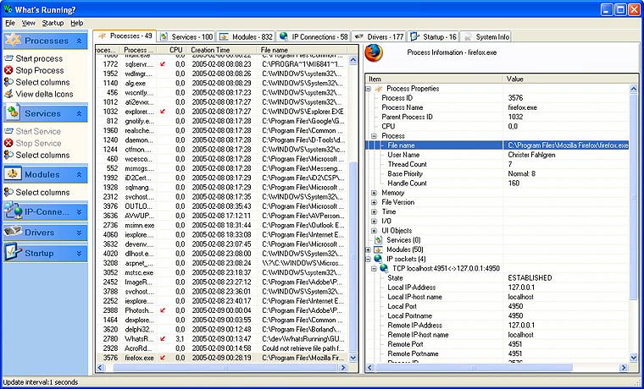Click the red delta arrow on sqlservr row
The height and width of the screenshot is (389, 644).
click(x=163, y=64)
